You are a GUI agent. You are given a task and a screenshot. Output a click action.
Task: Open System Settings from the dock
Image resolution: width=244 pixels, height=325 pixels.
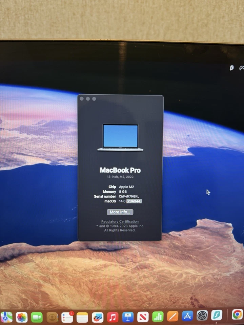pos(202,316)
